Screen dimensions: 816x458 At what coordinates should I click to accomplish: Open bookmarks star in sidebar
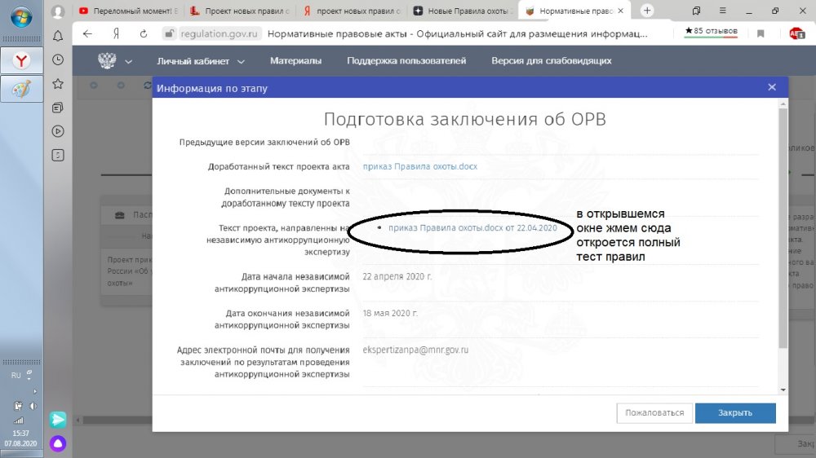point(58,83)
